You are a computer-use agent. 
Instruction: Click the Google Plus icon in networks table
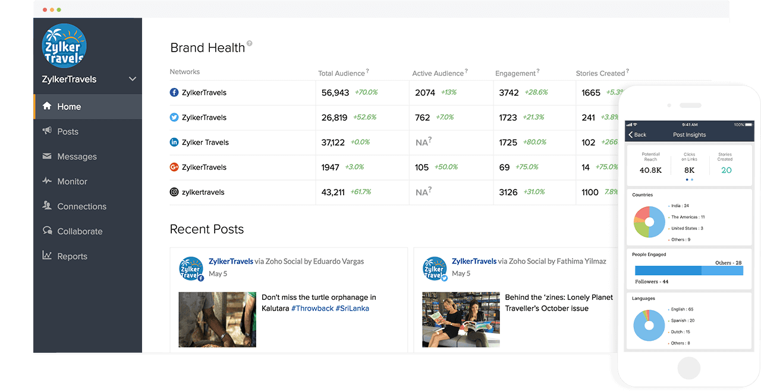pyautogui.click(x=174, y=167)
